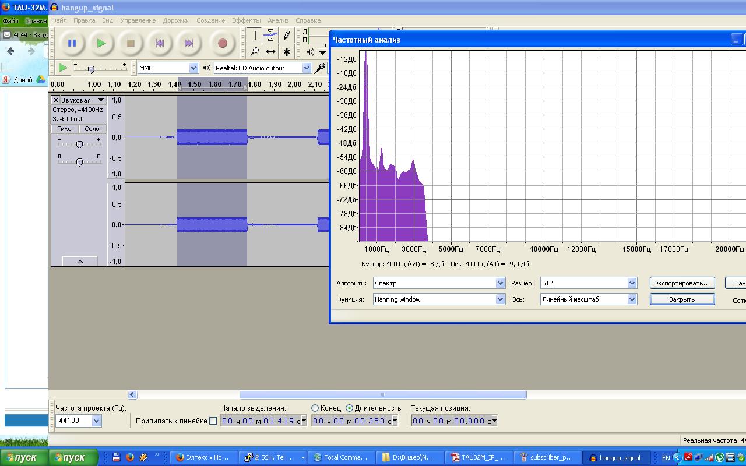This screenshot has width=746, height=466.
Task: Skip to start of the track
Action: (160, 43)
